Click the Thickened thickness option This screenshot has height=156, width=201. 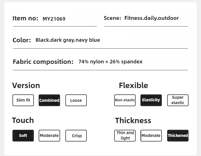pyautogui.click(x=178, y=135)
